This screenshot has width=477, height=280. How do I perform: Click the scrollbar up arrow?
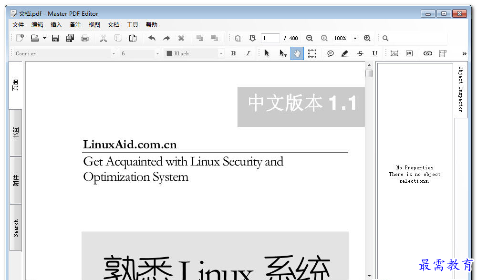369,65
